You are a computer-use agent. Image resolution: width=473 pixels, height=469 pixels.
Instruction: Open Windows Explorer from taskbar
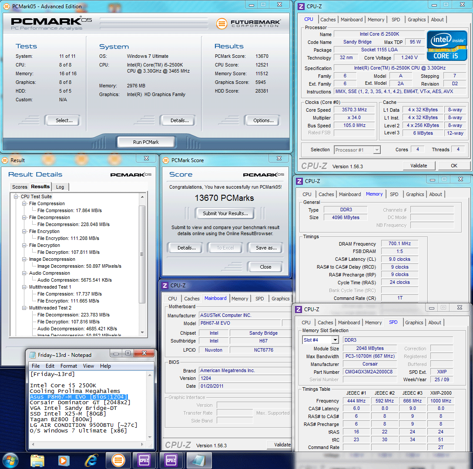(x=37, y=461)
